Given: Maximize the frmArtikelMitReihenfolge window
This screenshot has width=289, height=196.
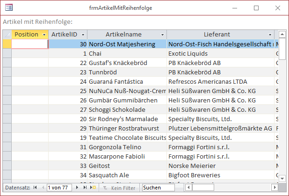Looking at the screenshot, I should [x=256, y=8].
